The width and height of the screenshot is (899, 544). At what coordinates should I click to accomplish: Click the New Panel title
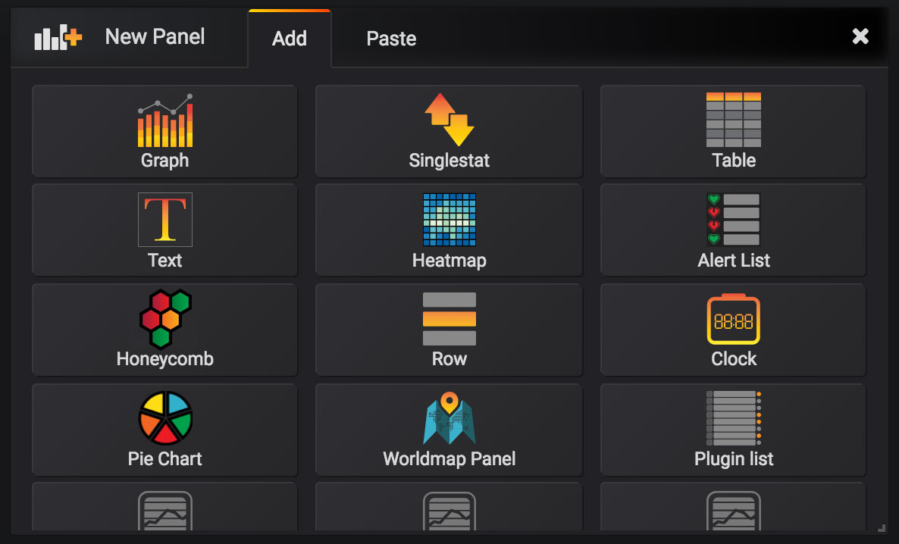(155, 36)
